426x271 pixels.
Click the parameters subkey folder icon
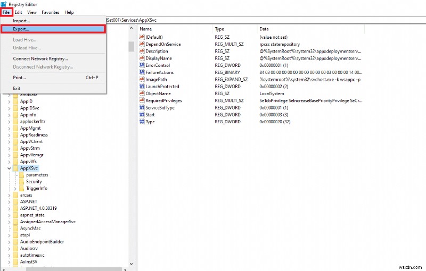(x=22, y=175)
